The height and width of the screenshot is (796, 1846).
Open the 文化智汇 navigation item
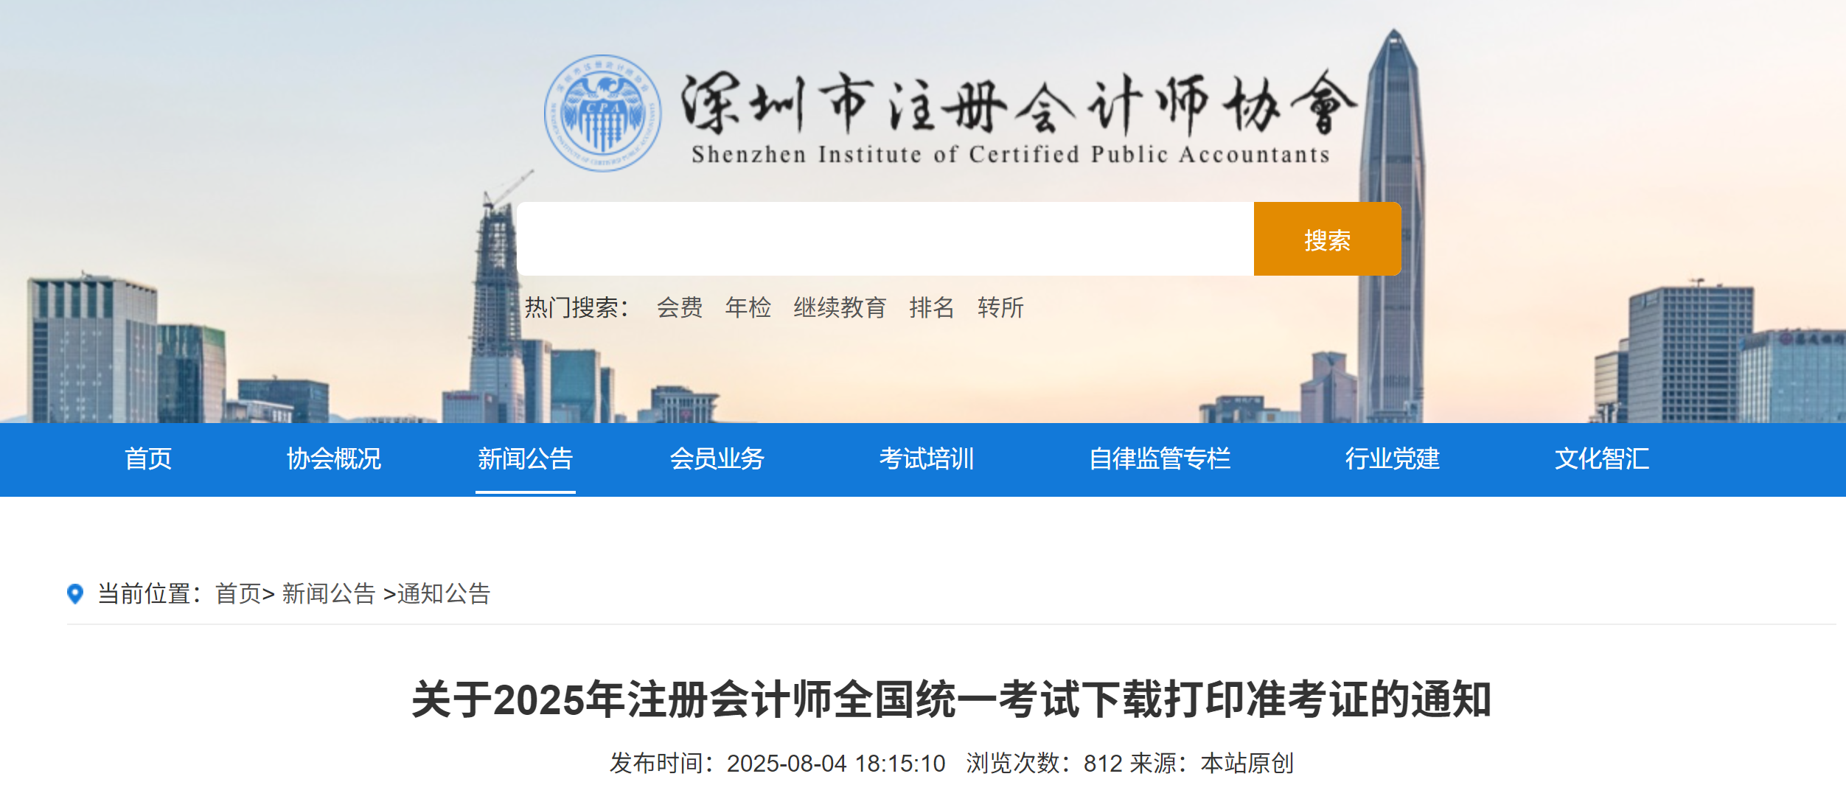click(1601, 458)
